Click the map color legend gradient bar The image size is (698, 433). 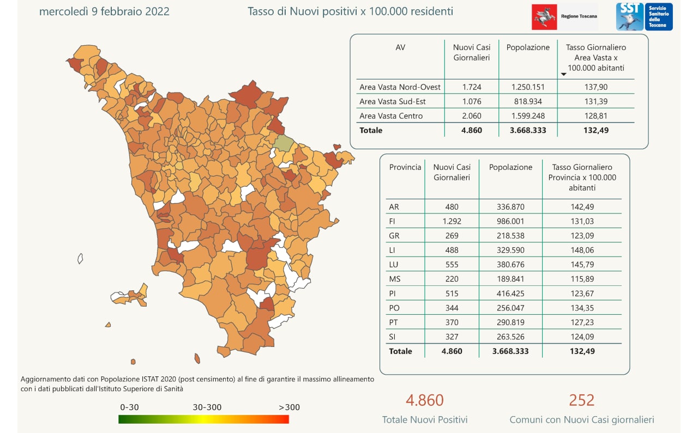coord(203,419)
